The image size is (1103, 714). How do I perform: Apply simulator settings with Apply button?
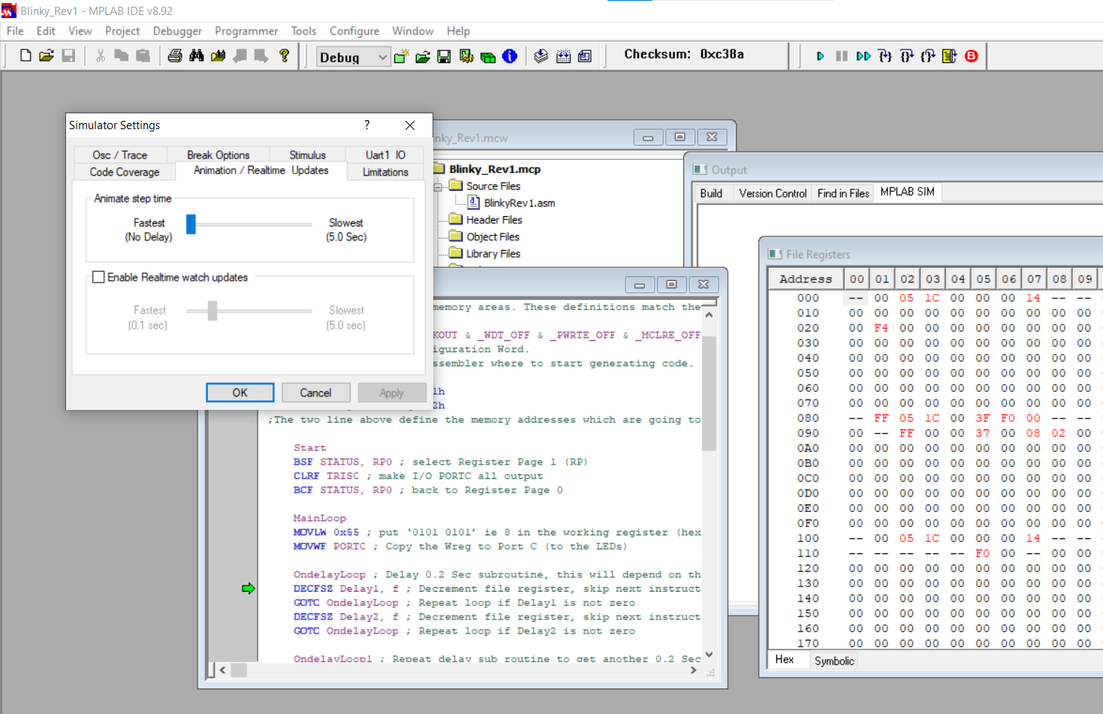(392, 392)
